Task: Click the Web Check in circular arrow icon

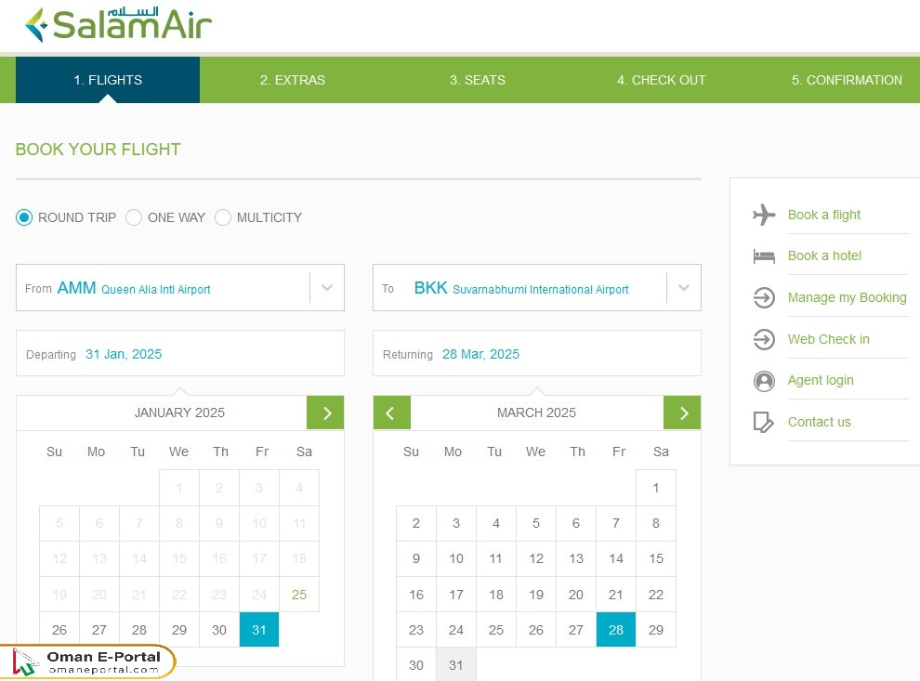Action: pos(763,338)
